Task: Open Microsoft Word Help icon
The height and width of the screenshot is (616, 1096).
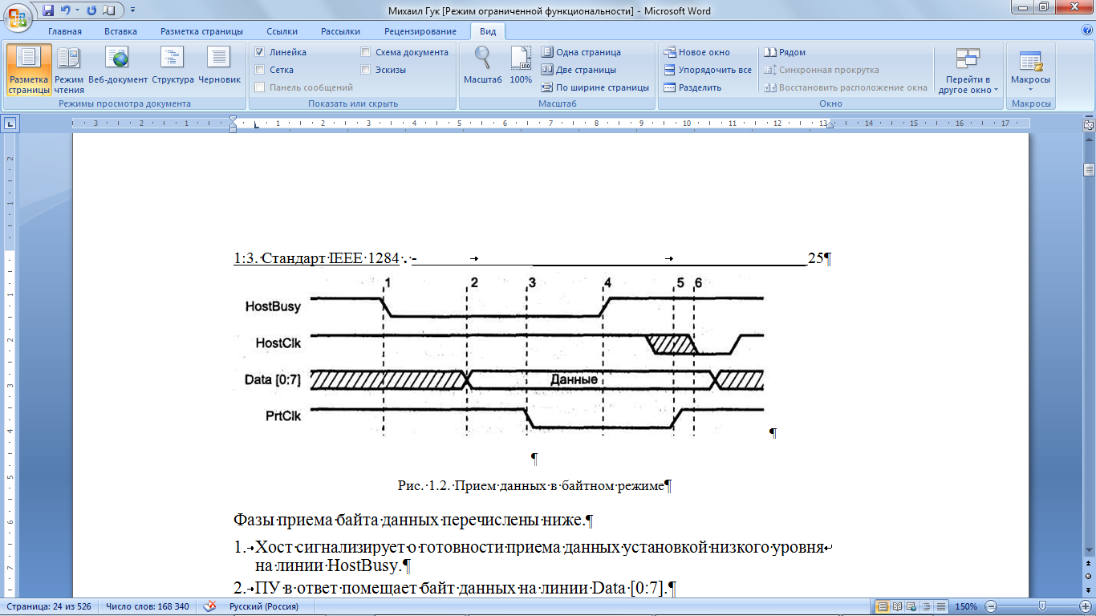Action: pos(1086,30)
